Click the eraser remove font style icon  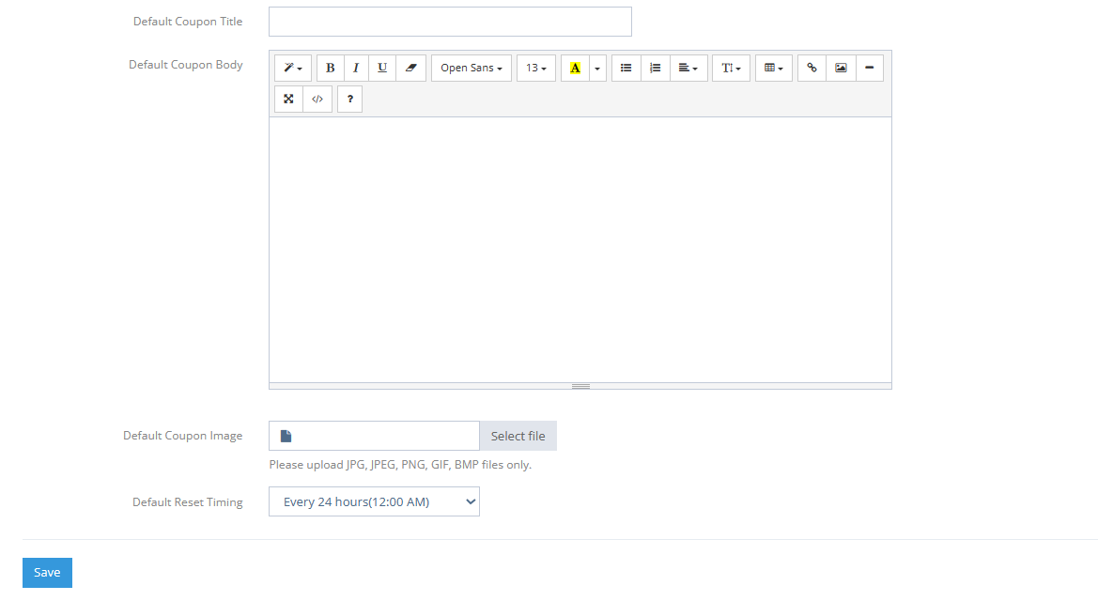click(x=411, y=68)
